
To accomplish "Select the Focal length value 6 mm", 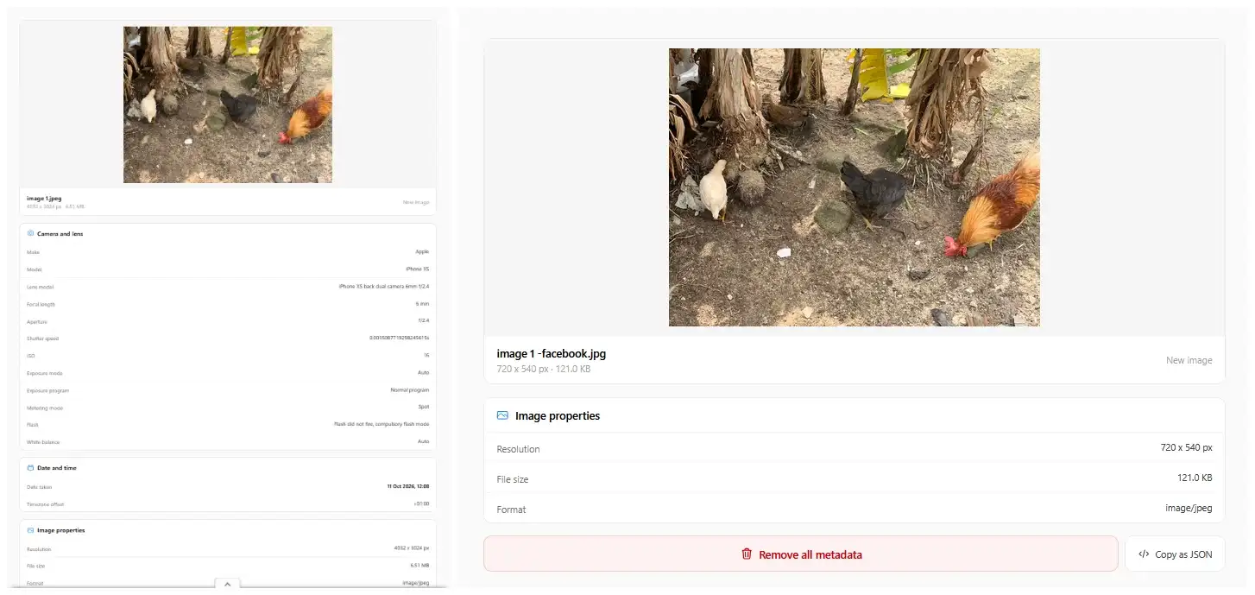I will [x=422, y=304].
